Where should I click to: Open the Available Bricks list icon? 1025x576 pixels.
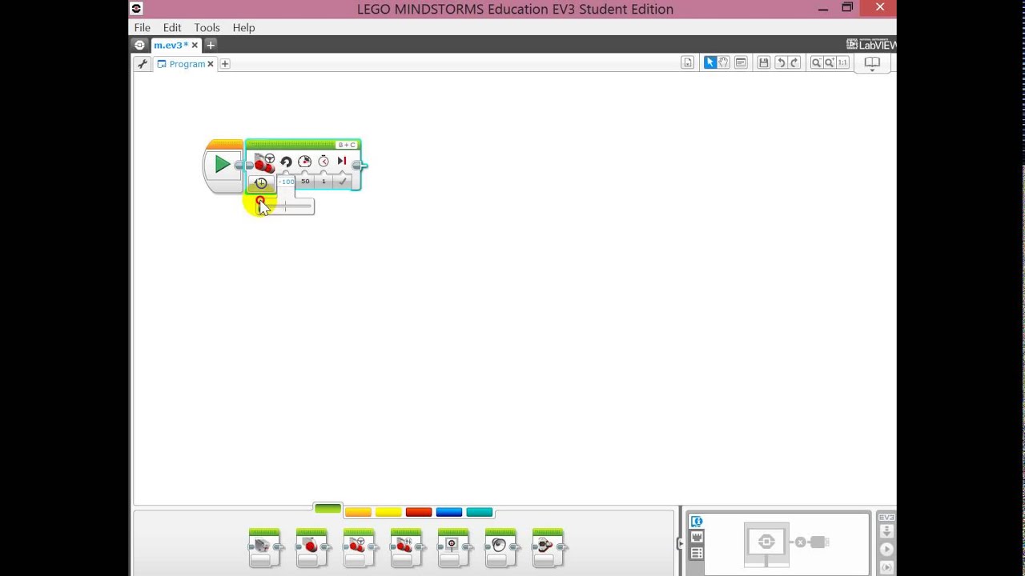(697, 553)
